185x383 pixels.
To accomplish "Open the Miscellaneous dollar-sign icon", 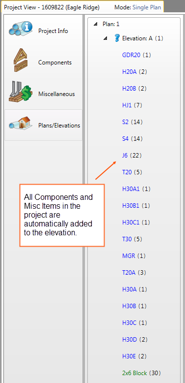I will tap(21, 92).
